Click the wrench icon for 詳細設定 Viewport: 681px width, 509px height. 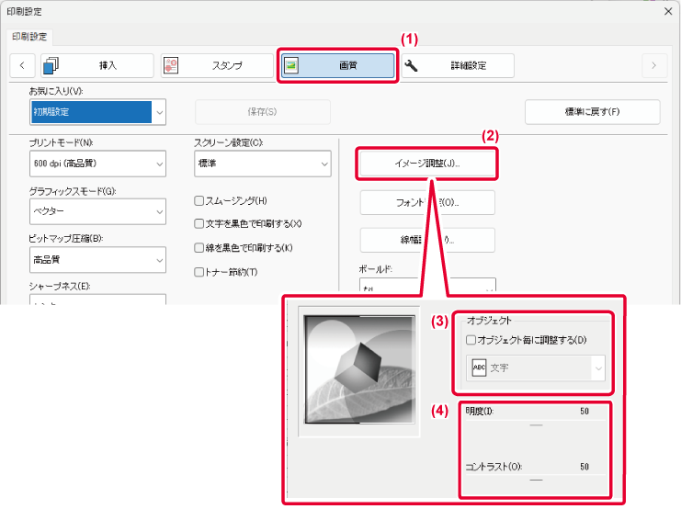tap(411, 65)
